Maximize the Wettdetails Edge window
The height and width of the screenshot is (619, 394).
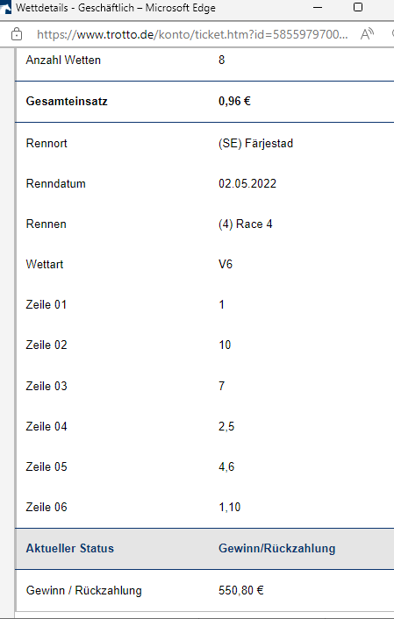point(358,8)
